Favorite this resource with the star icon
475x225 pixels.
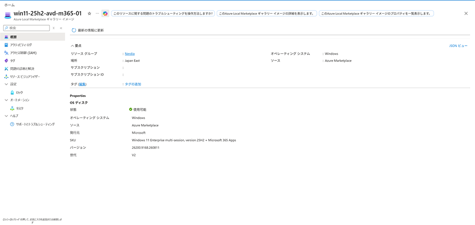89,13
